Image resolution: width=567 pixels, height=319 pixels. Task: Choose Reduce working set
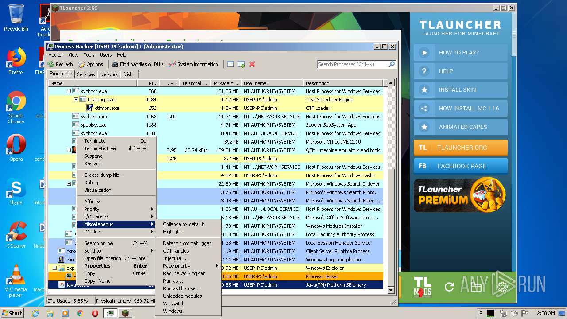[x=188, y=273]
